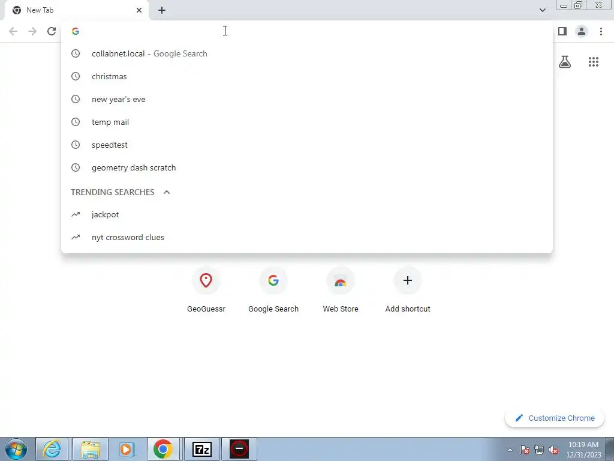Launch Internet Explorer from the taskbar
614x461 pixels.
[52, 449]
